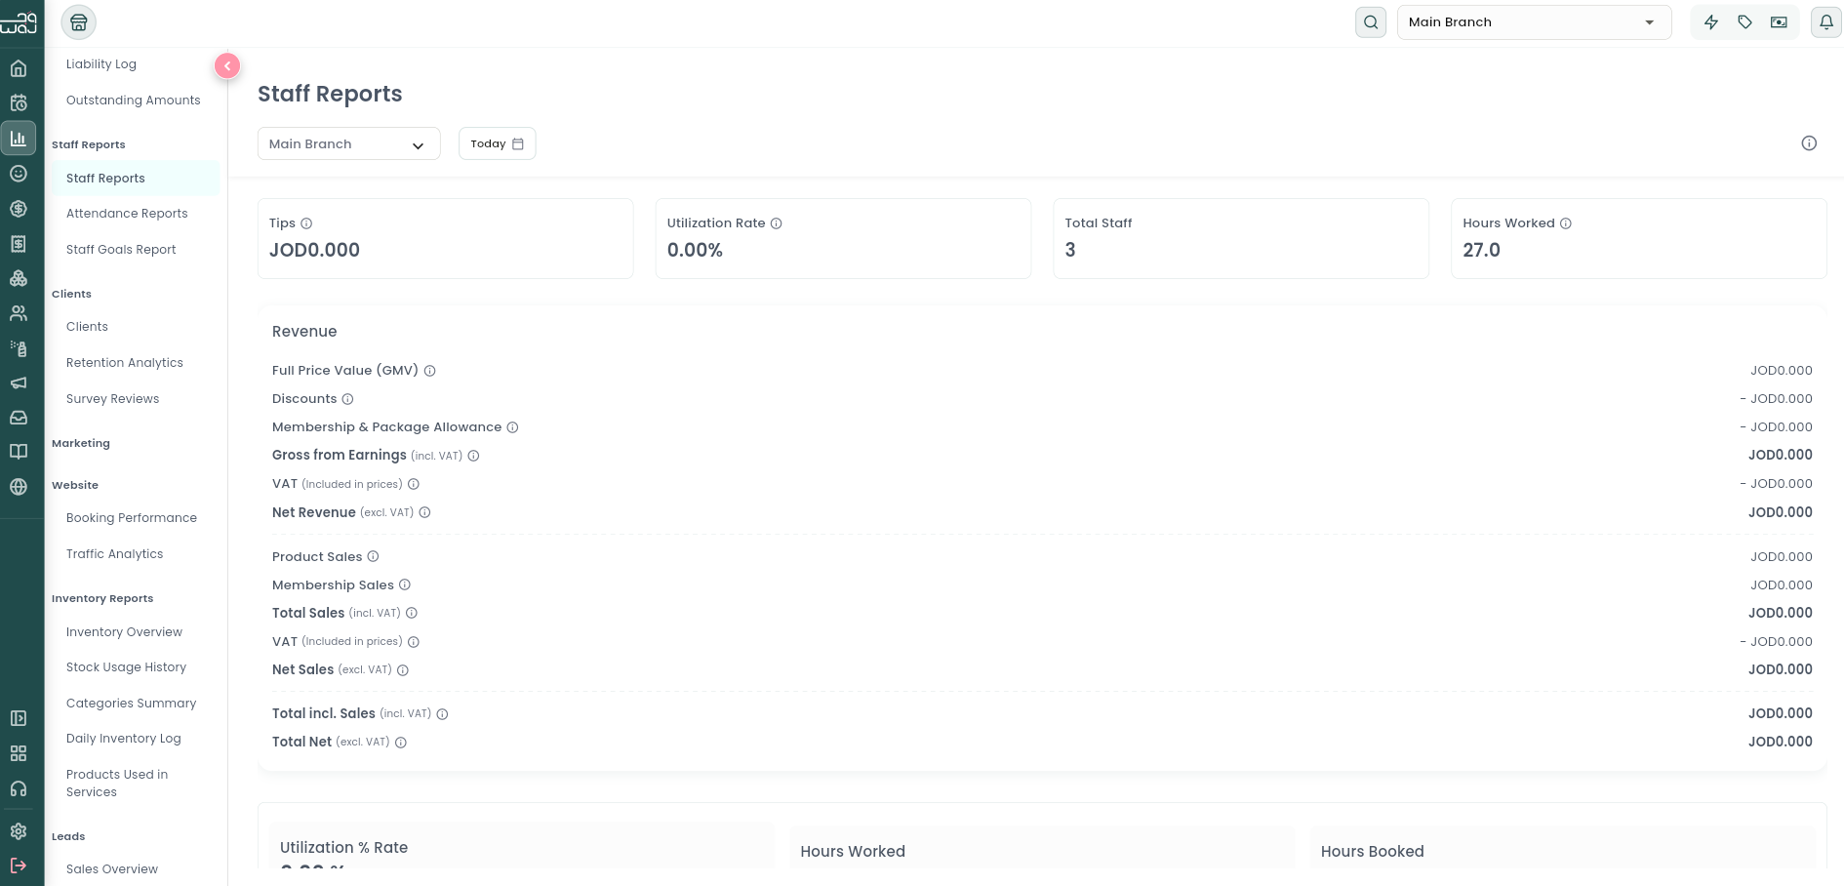Click the Total Staff card
This screenshot has height=886, width=1844.
pos(1241,239)
